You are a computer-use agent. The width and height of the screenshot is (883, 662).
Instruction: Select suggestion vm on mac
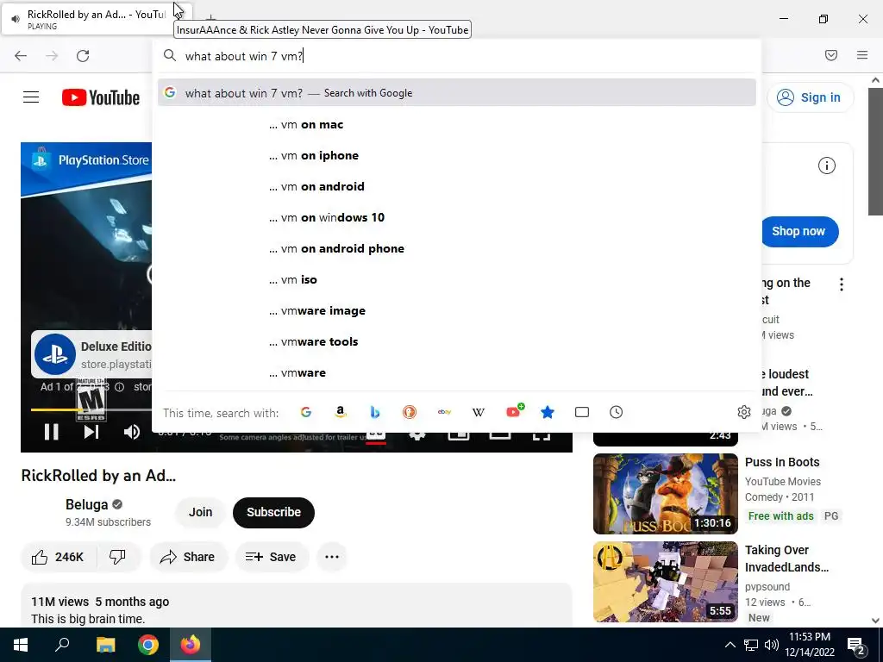[x=457, y=124]
